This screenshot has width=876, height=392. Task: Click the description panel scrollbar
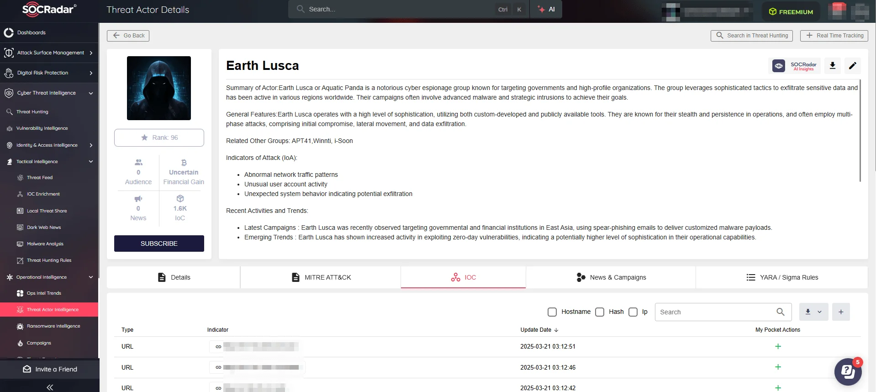click(x=860, y=130)
